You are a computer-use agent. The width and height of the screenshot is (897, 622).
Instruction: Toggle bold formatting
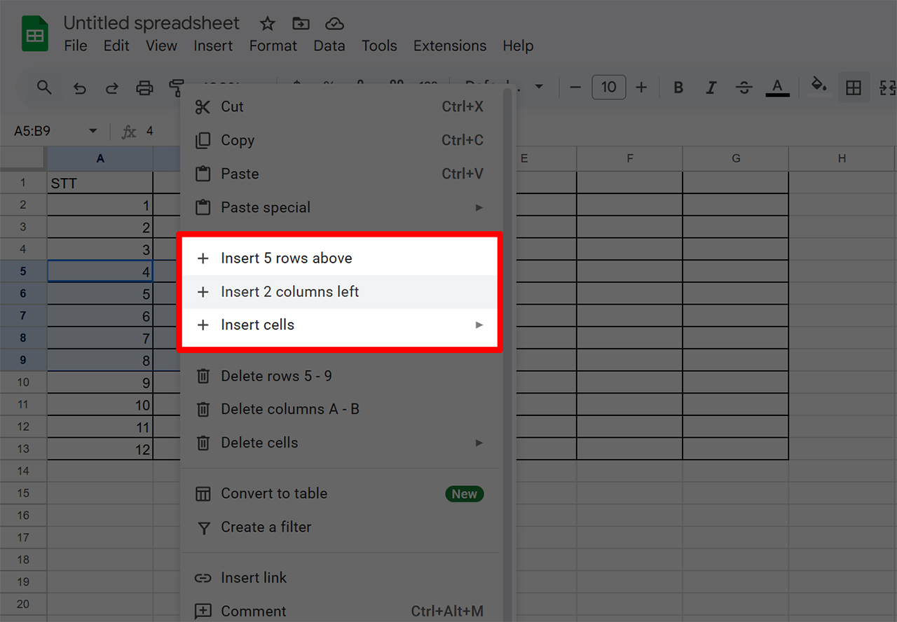[x=678, y=87]
